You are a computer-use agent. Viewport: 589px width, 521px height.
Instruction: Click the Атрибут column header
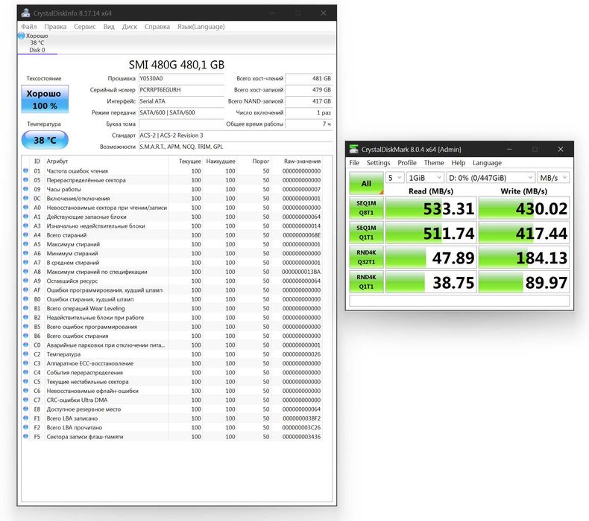(x=57, y=162)
